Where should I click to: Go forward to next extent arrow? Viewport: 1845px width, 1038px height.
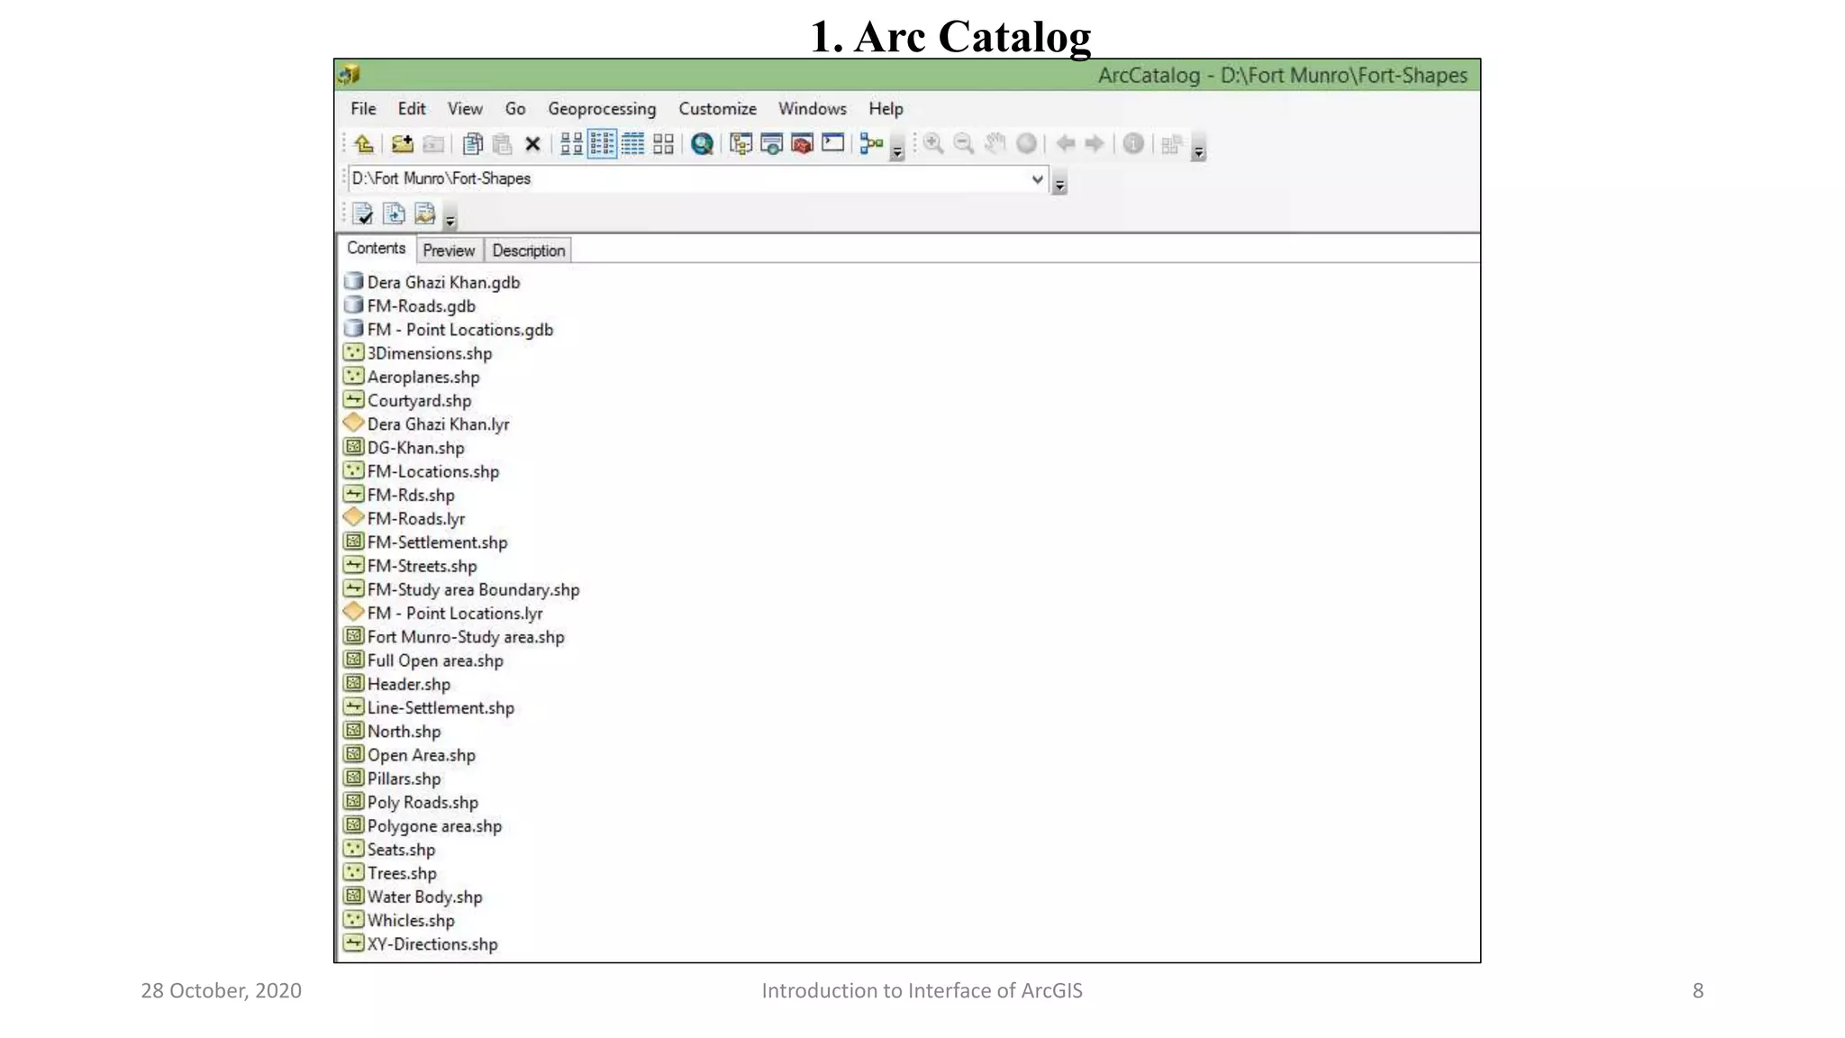1095,143
